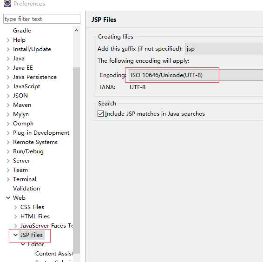Select JavaServer Faces Tools entry
263x262 pixels.
coord(46,226)
